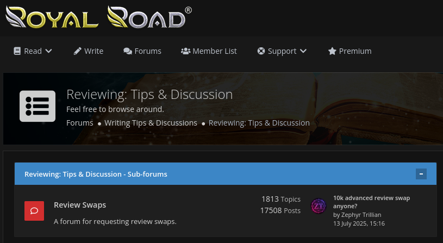Click the list icon in forum header
Screen dimensions: 443x243
(x=38, y=106)
